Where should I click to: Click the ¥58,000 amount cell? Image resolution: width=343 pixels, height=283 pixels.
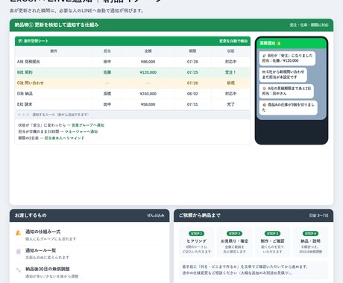(148, 104)
